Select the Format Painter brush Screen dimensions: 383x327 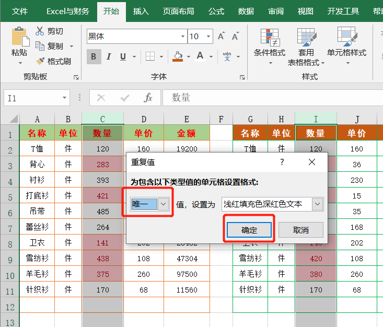click(x=40, y=61)
